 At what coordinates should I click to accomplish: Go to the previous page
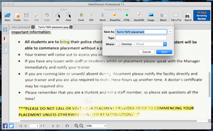point(25,126)
